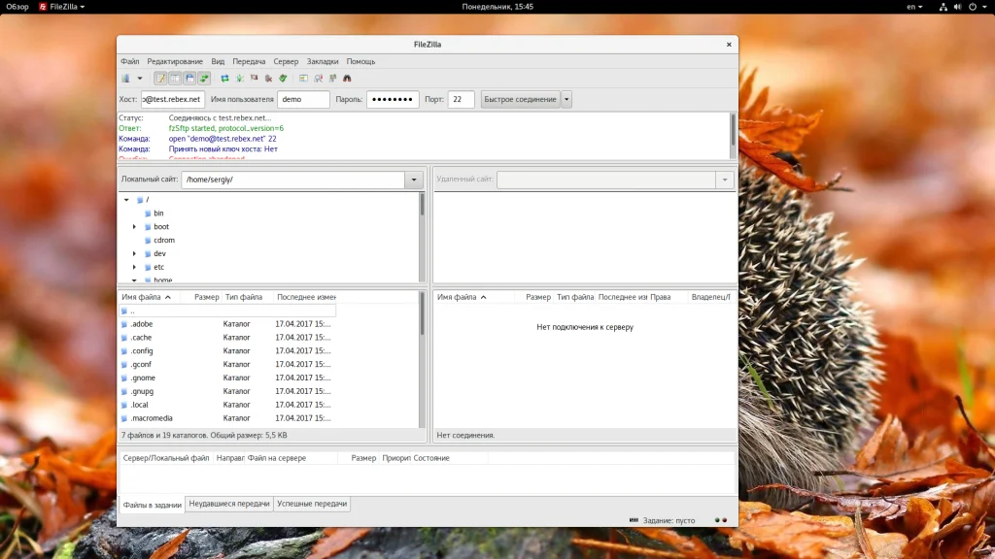Image resolution: width=995 pixels, height=559 pixels.
Task: Click the refresh file lists icon
Action: click(x=225, y=79)
